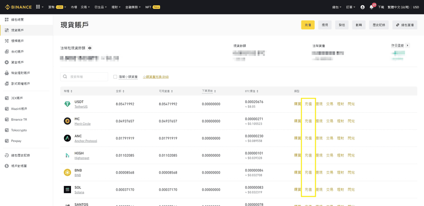
Task: Click the yellow 充值 button
Action: click(308, 25)
